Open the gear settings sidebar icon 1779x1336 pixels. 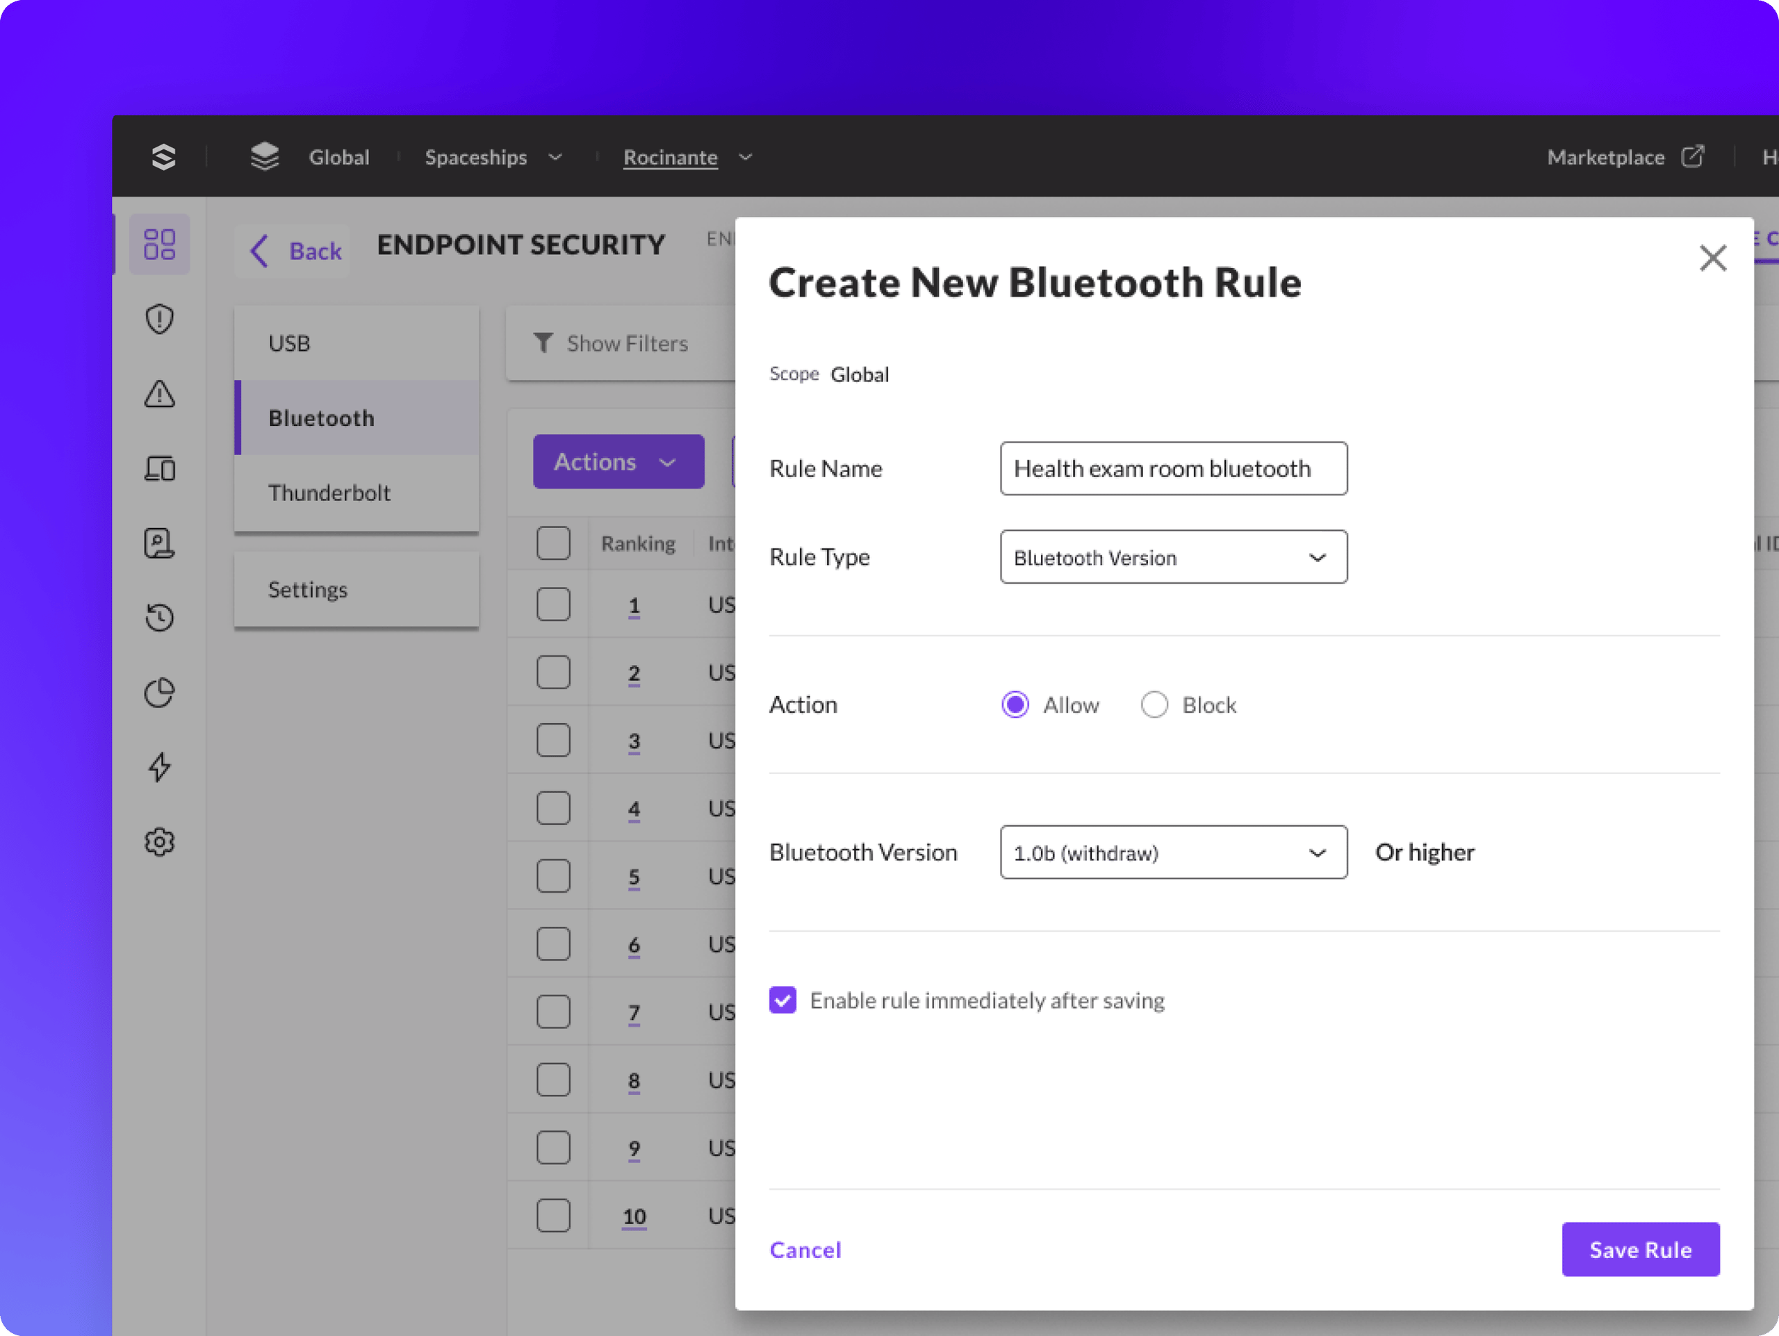click(x=159, y=841)
